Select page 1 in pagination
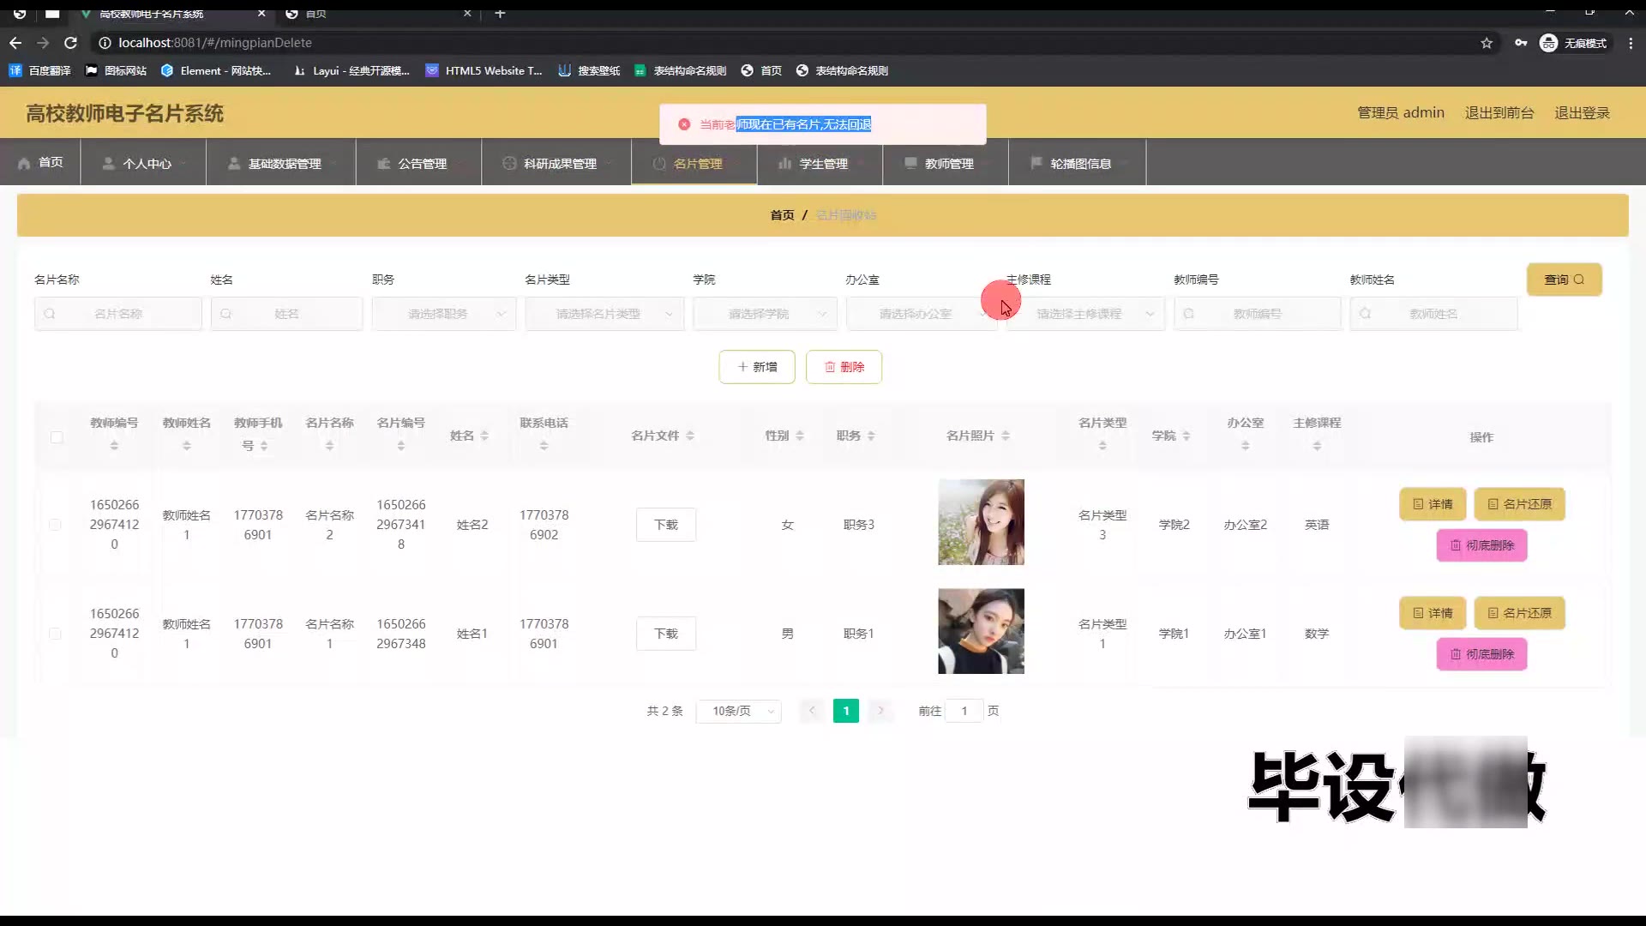This screenshot has width=1646, height=926. (846, 711)
